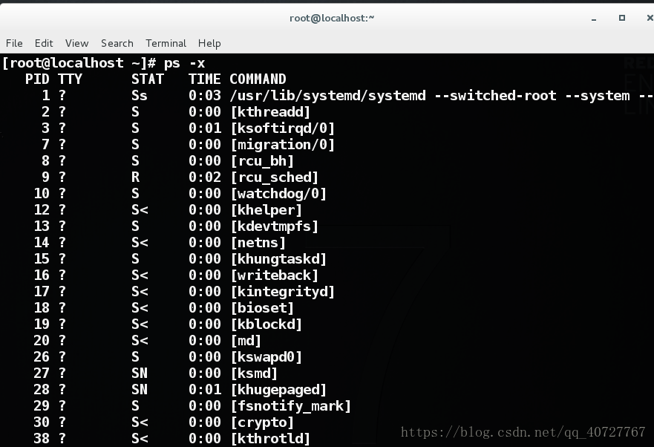Click the SN status of ksmd row
654x447 pixels.
[140, 373]
